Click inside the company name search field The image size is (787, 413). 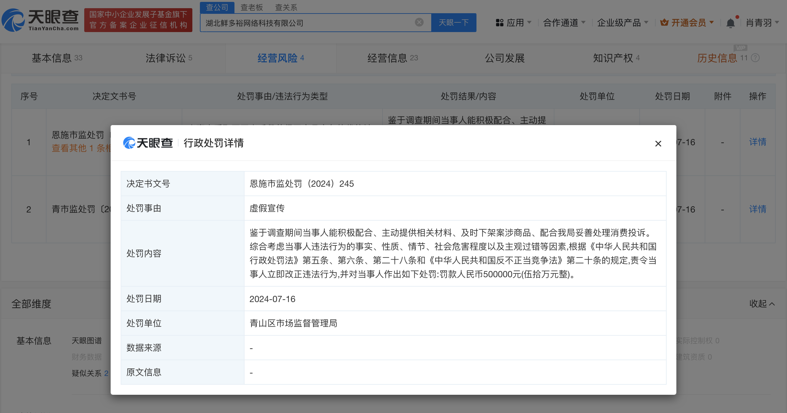[x=314, y=22]
